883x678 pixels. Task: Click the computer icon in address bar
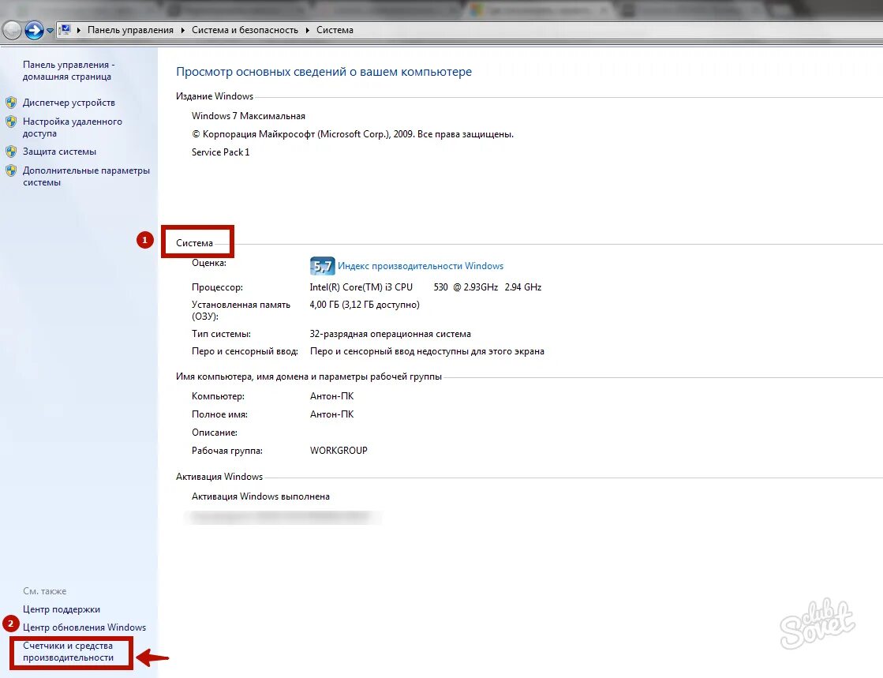click(65, 30)
